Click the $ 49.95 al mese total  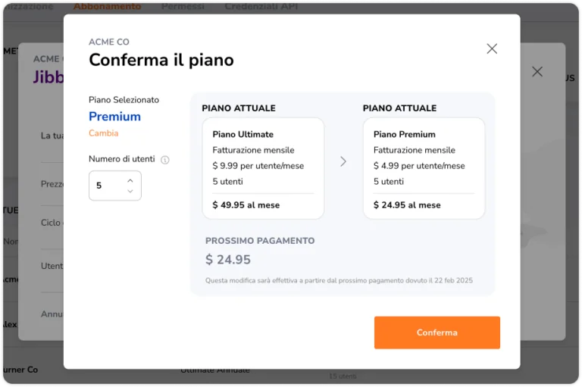[x=246, y=205]
